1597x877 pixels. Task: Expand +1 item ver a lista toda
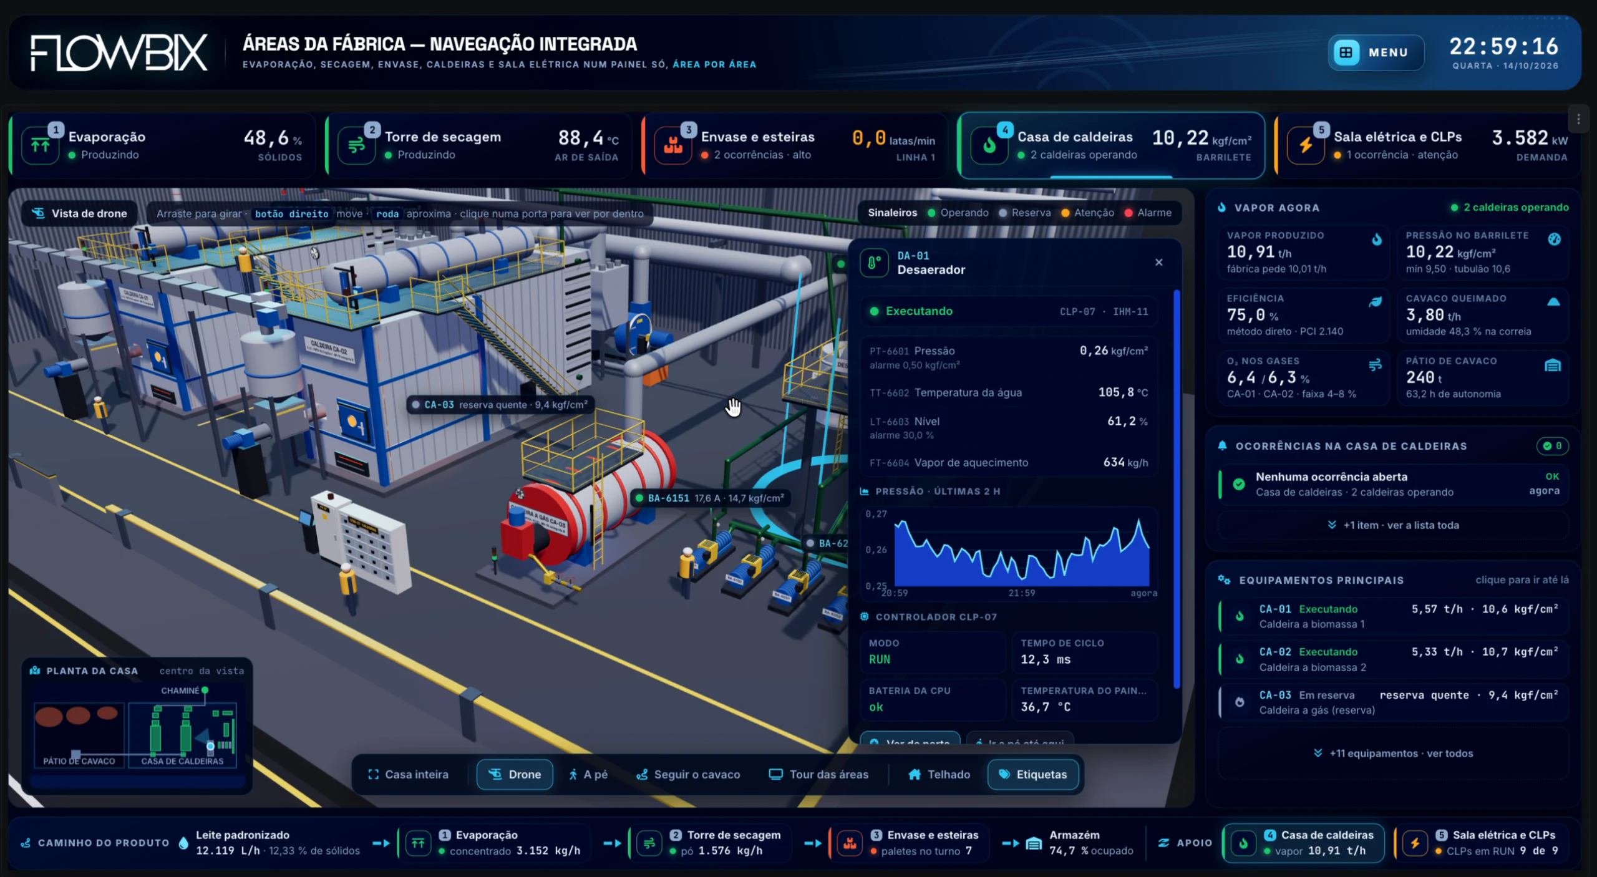1393,525
